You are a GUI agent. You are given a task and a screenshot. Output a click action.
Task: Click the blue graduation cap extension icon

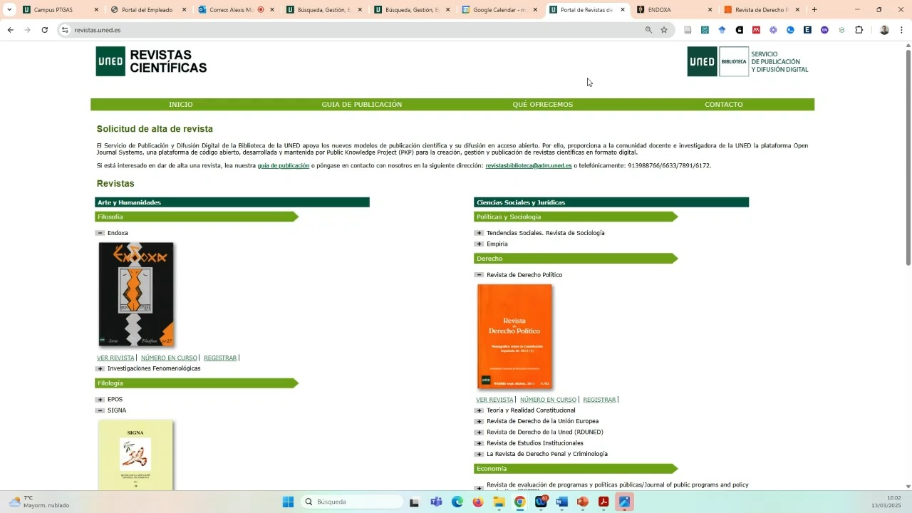point(722,30)
